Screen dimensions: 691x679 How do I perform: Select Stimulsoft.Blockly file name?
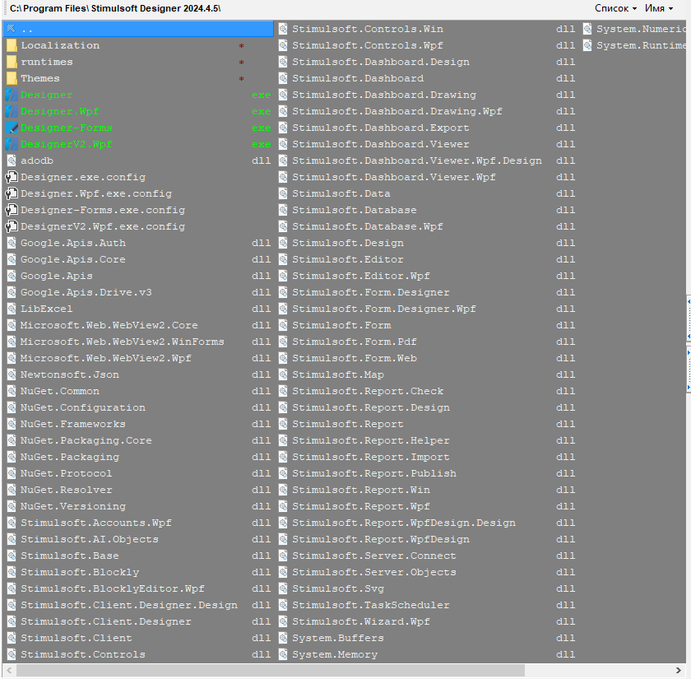pyautogui.click(x=80, y=572)
